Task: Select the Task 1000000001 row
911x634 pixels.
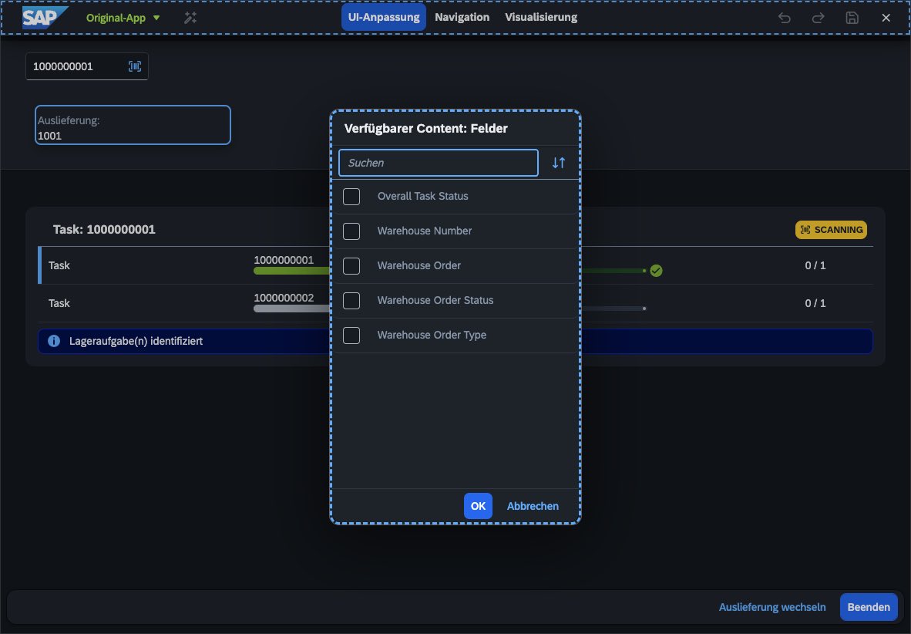Action: [455, 265]
